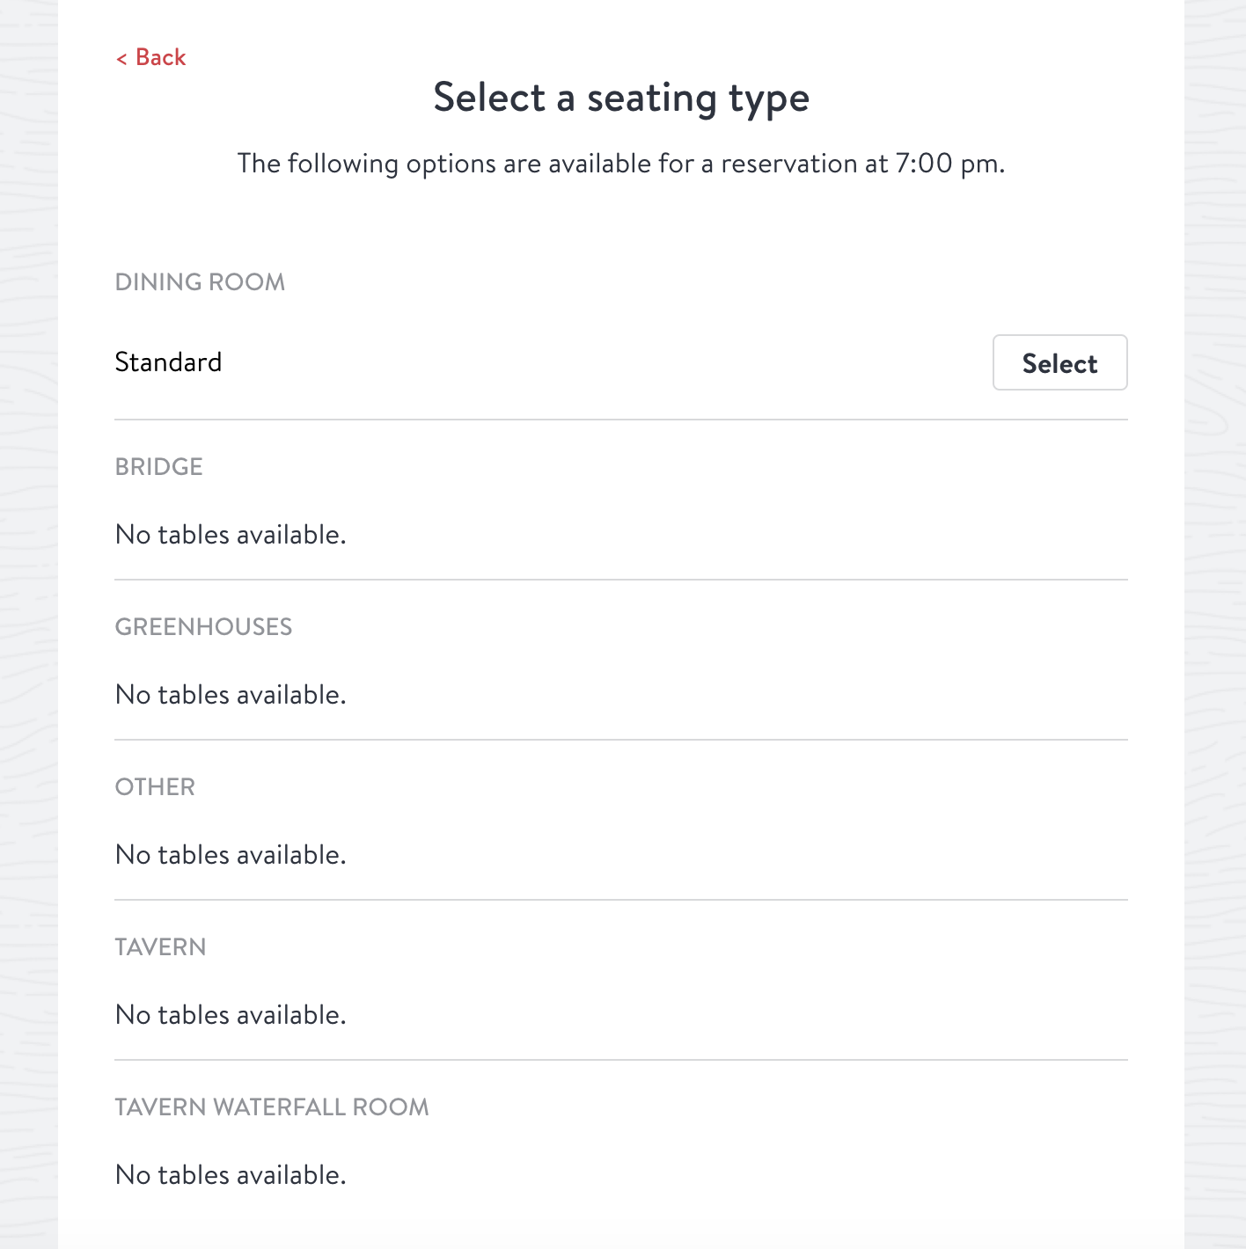
Task: Click the textured background strip on the right
Action: (1215, 616)
